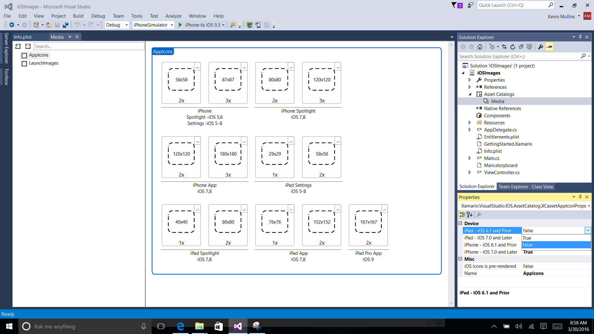Click the Team Explorer panel icon
594x334 pixels.
pyautogui.click(x=513, y=186)
